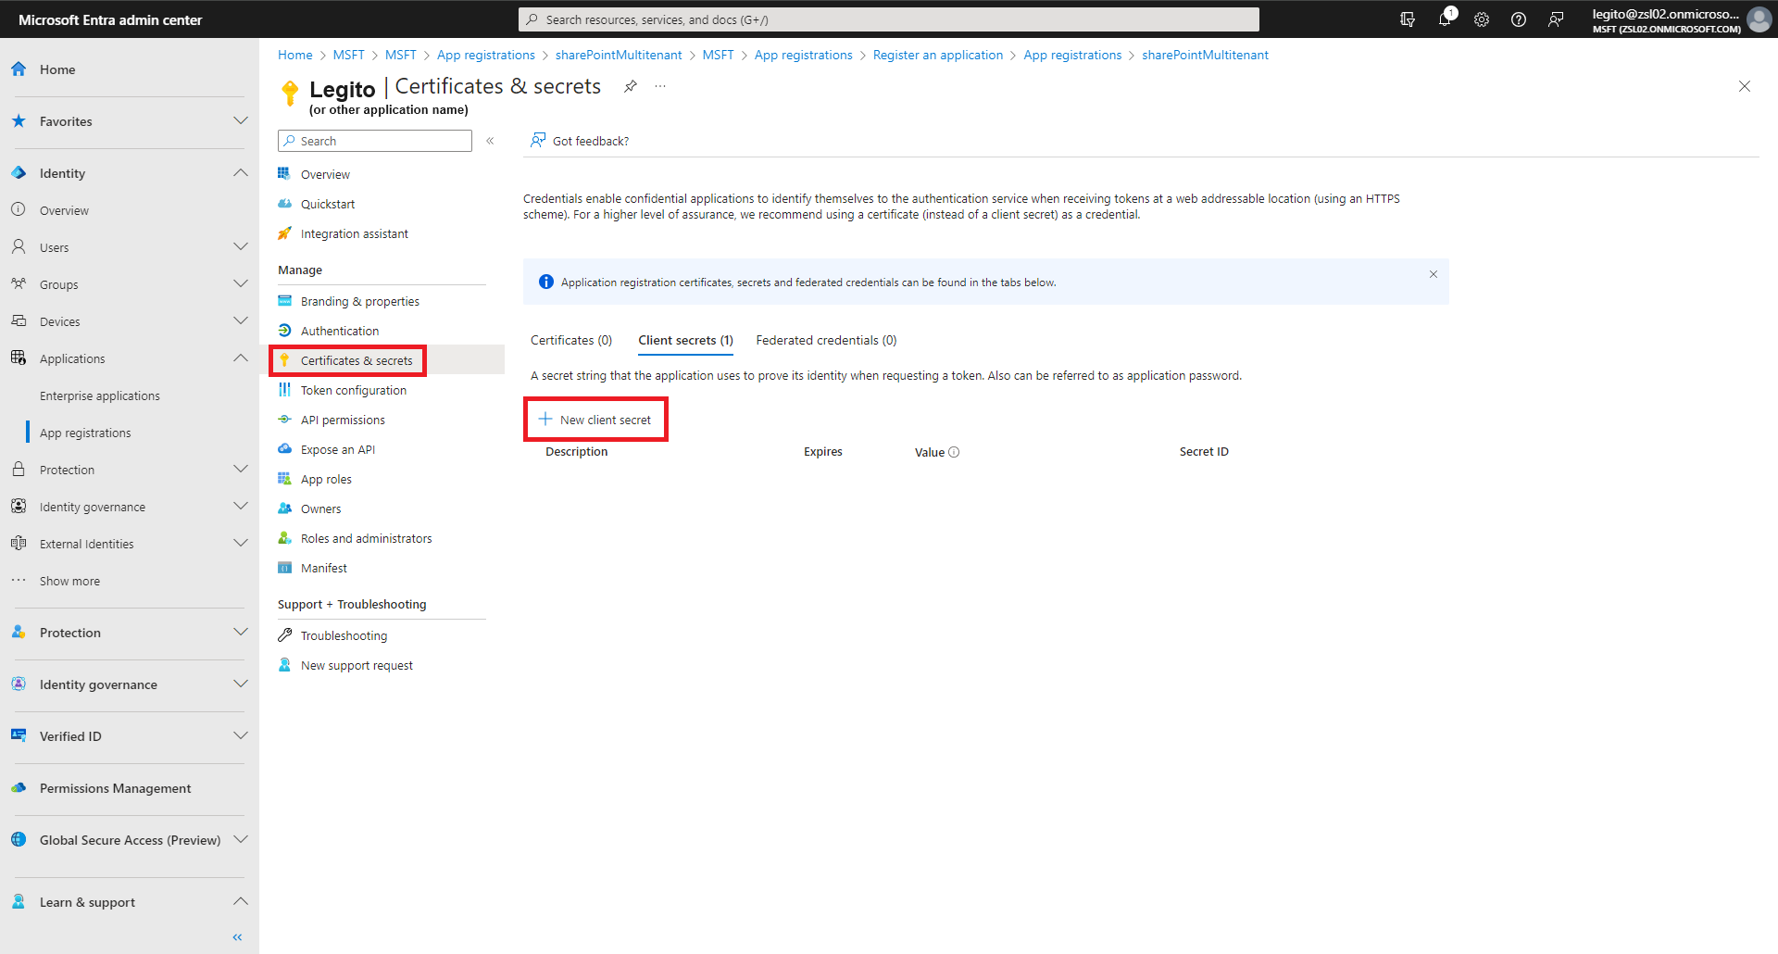Open App roles

point(326,479)
